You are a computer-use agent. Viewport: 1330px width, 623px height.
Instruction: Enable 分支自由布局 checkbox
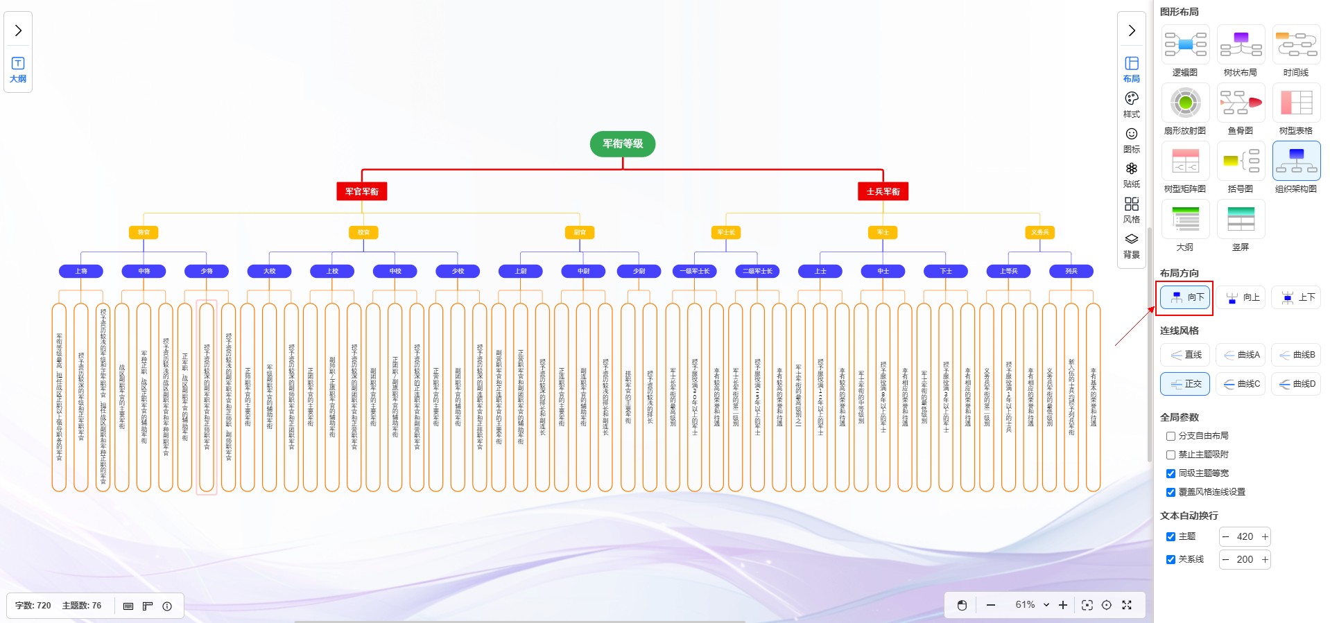tap(1171, 436)
